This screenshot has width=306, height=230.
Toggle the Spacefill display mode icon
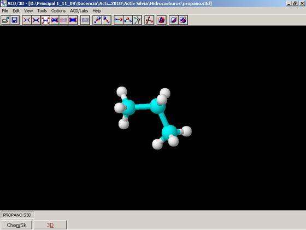(x=55, y=20)
